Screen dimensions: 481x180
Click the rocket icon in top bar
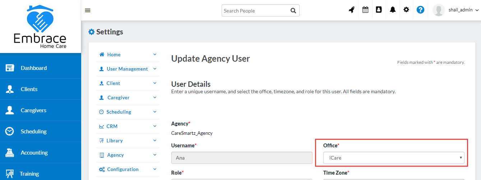click(x=352, y=10)
